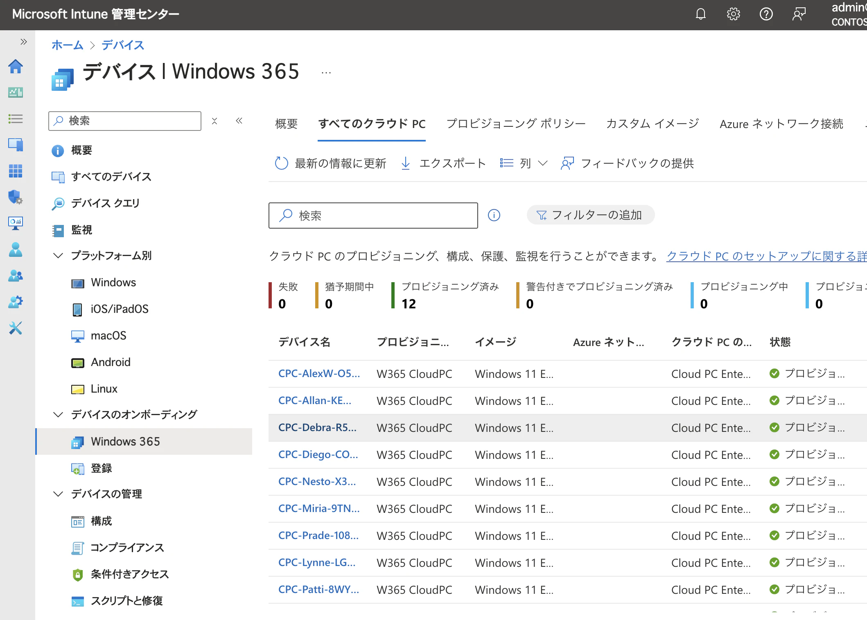Sort by デバイス名 column header
Viewport: 867px width, 620px height.
click(304, 342)
